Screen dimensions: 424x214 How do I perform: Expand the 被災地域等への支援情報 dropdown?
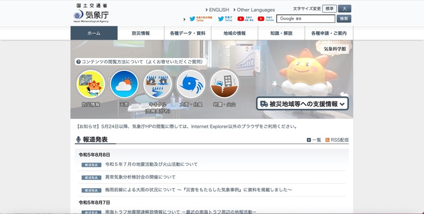(303, 104)
